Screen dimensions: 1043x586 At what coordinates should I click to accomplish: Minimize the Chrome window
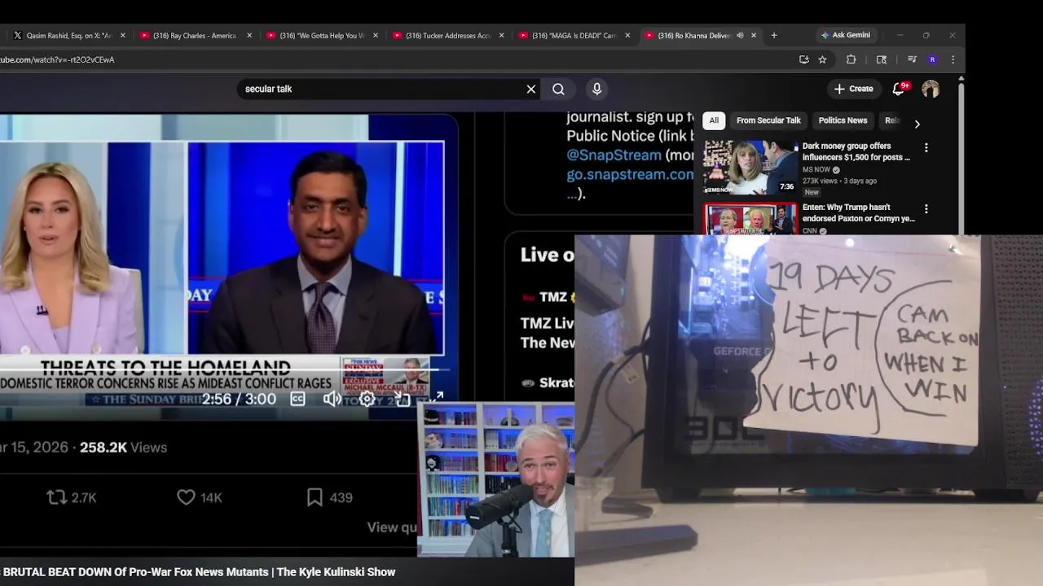coord(900,36)
